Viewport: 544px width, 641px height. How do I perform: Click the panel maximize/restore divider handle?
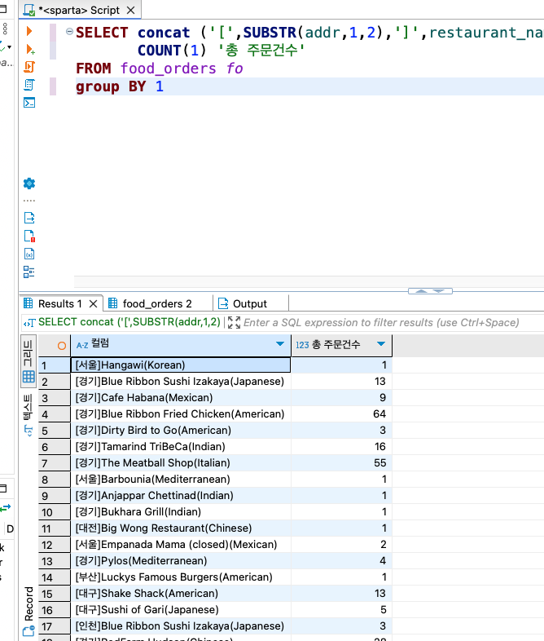[x=430, y=291]
